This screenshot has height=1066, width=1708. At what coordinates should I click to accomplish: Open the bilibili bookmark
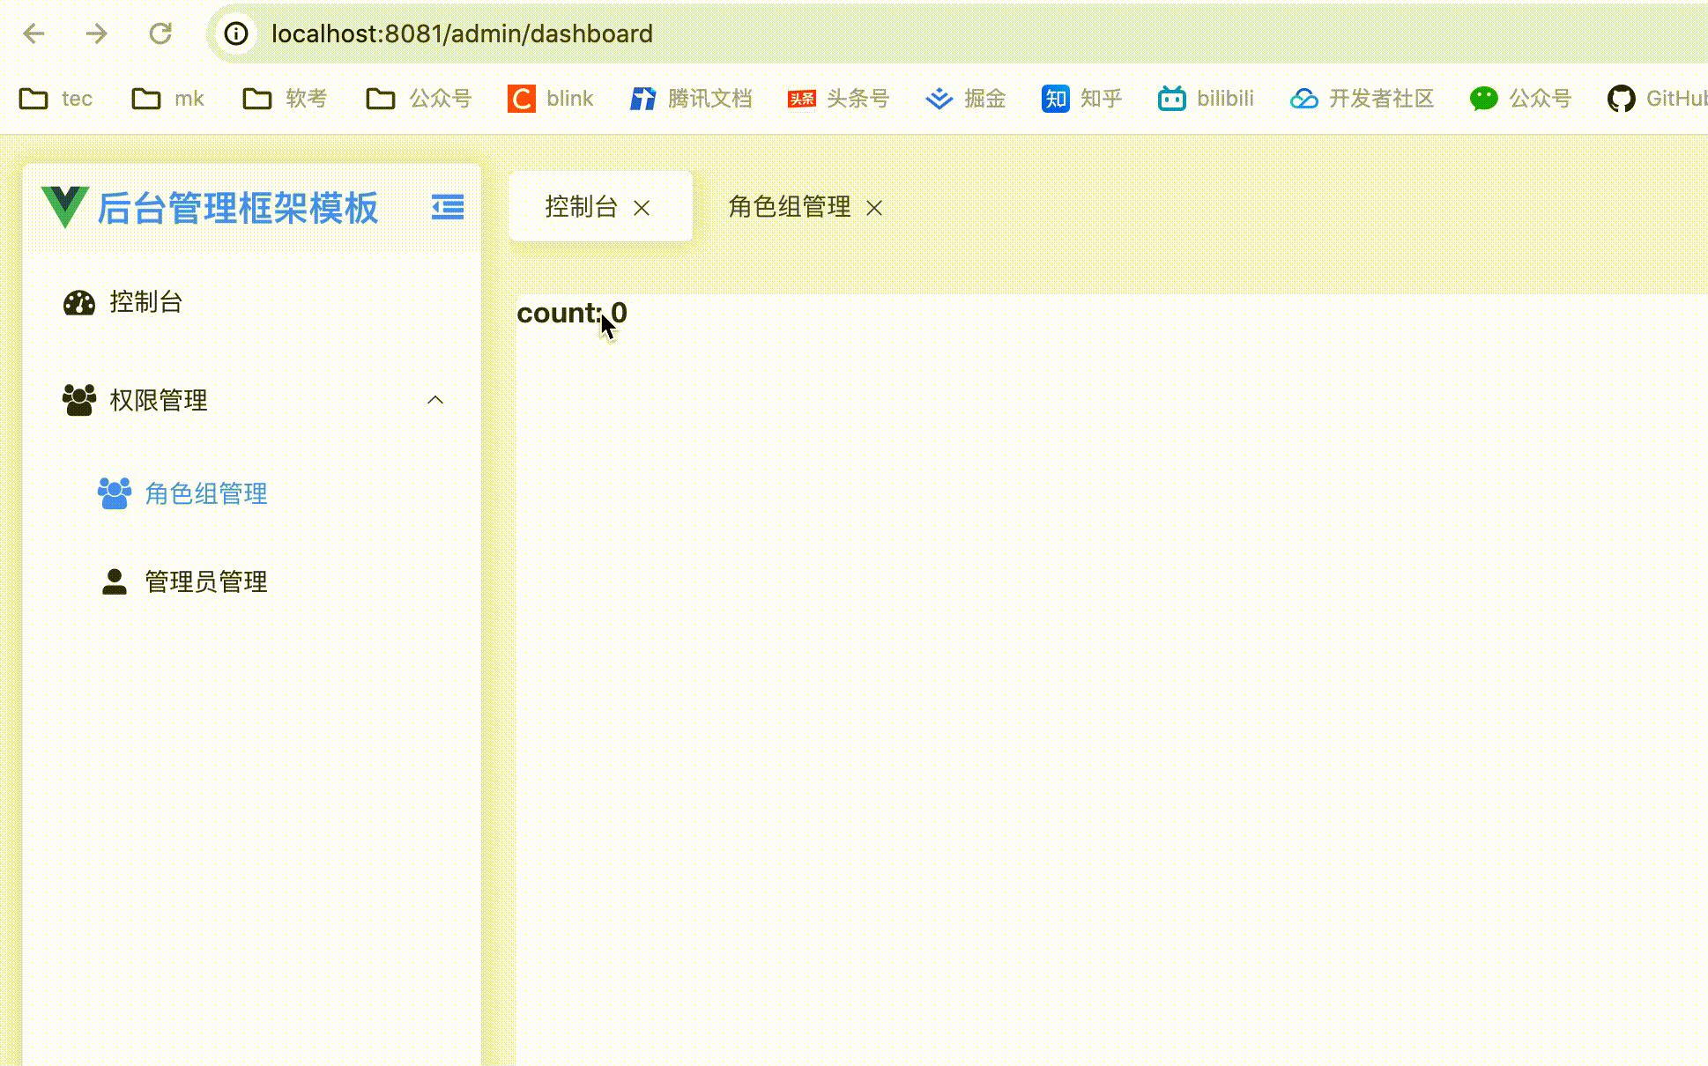pos(1206,98)
